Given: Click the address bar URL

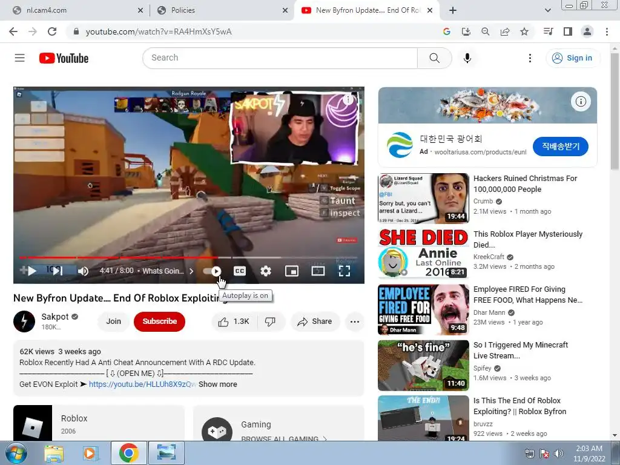Looking at the screenshot, I should click(159, 31).
